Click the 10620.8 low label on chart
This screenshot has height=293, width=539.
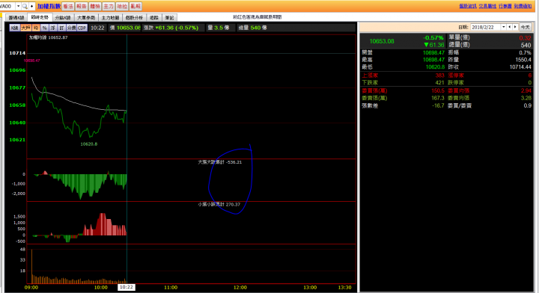tap(89, 144)
